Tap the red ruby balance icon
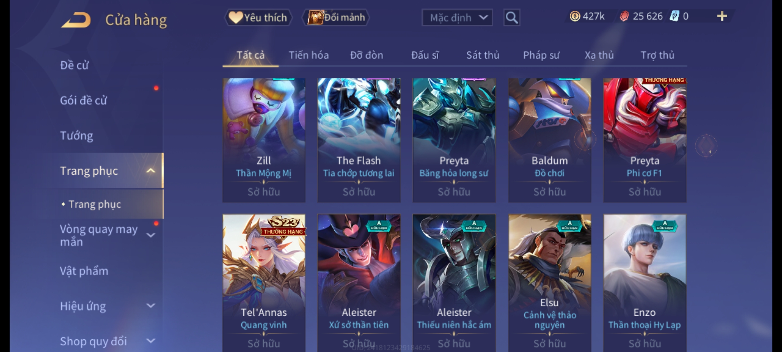This screenshot has width=782, height=352. [624, 16]
